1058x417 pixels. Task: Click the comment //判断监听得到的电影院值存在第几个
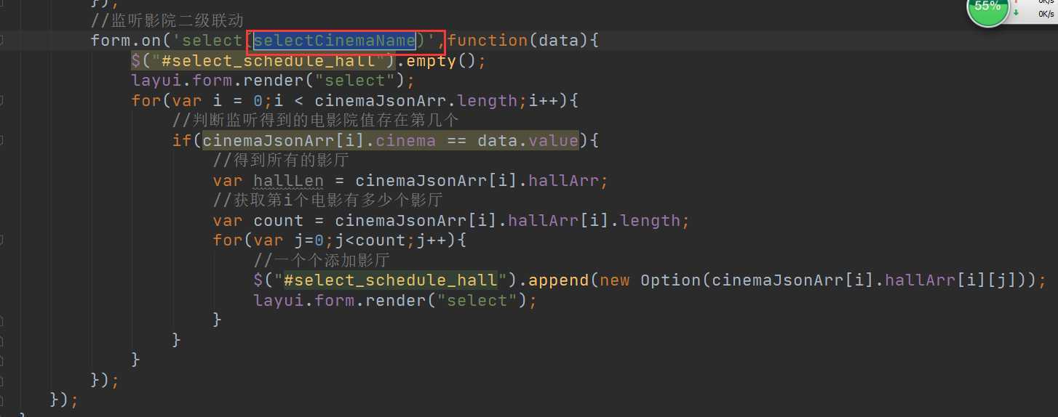click(x=315, y=120)
